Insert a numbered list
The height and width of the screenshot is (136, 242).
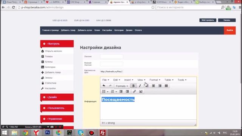pos(113,91)
